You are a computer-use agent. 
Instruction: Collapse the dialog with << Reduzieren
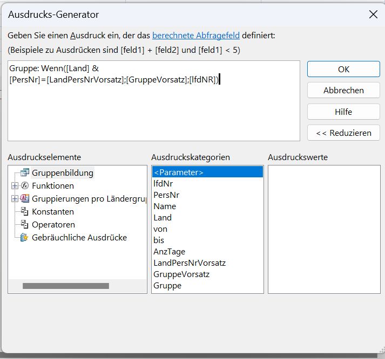point(343,133)
